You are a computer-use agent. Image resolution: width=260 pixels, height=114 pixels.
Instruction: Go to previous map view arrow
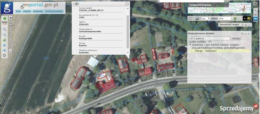(4, 45)
